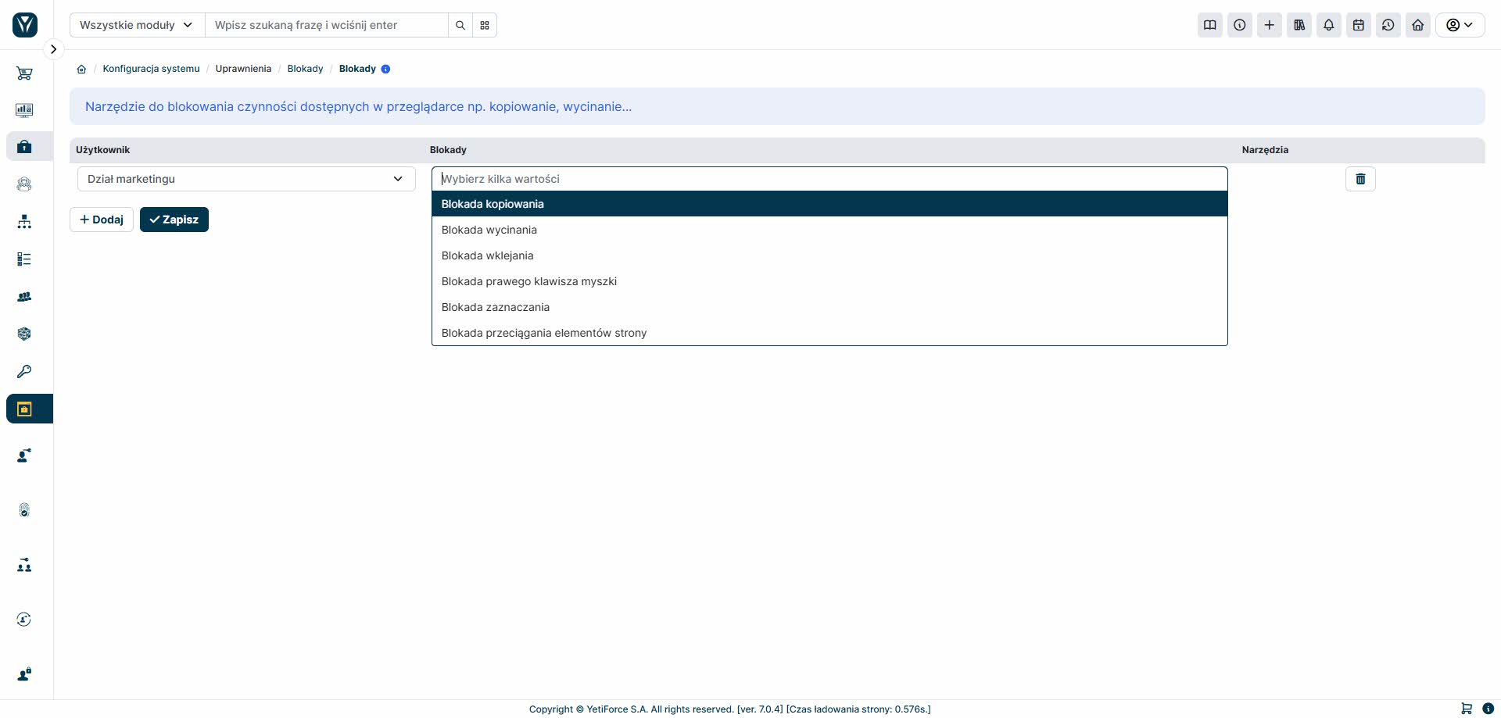Select 'Blokada wklejania' option
1501x718 pixels.
coord(829,255)
